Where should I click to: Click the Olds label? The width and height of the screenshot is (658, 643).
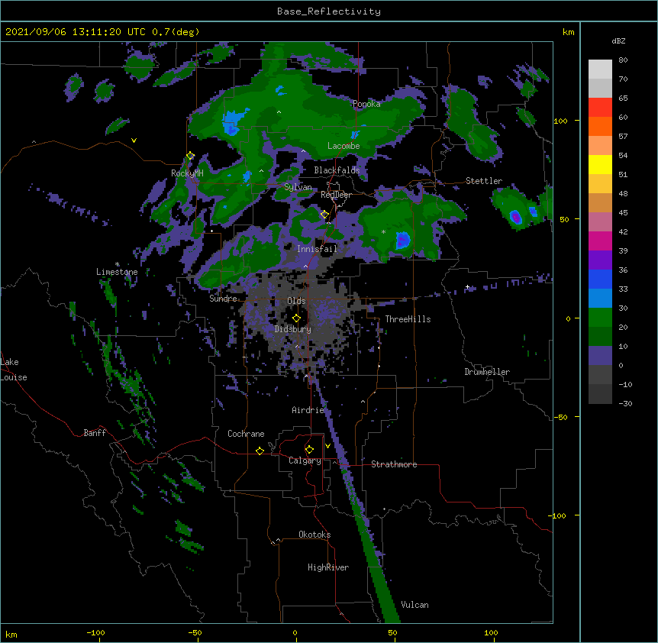click(296, 301)
